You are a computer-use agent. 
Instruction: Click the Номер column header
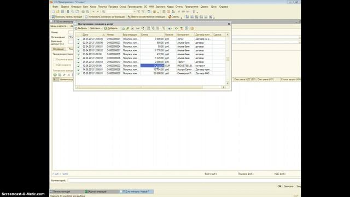(114, 34)
